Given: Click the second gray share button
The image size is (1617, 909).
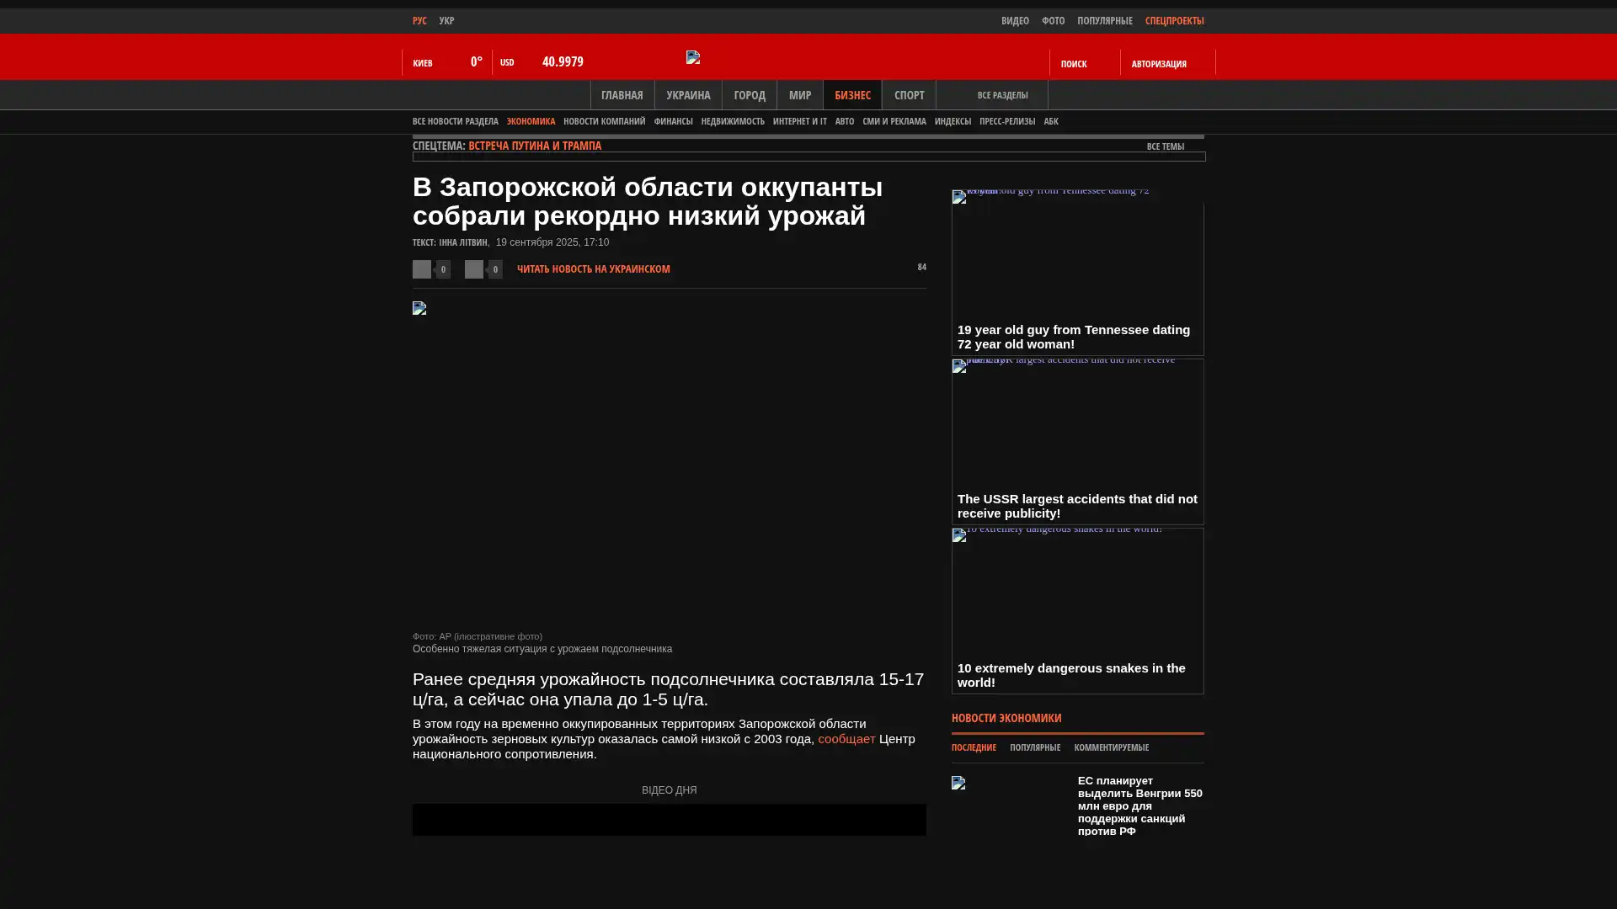Looking at the screenshot, I should [x=474, y=269].
